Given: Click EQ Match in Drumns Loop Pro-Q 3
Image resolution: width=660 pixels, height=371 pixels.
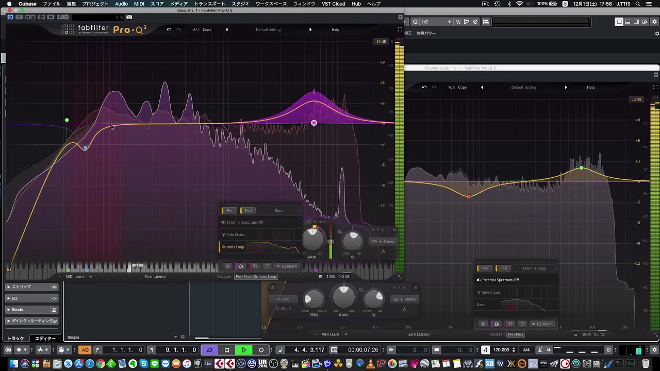Looking at the screenshot, I should [x=542, y=324].
